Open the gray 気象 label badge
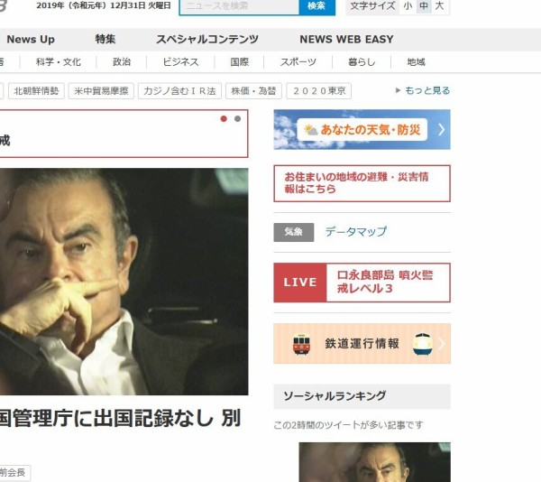Screen dimensions: 541x482 pos(294,232)
